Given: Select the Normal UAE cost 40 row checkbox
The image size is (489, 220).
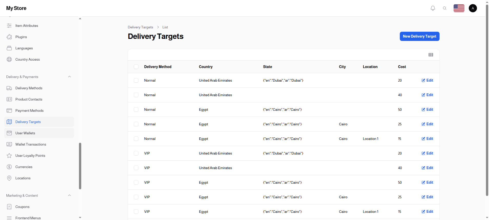Looking at the screenshot, I should [136, 95].
